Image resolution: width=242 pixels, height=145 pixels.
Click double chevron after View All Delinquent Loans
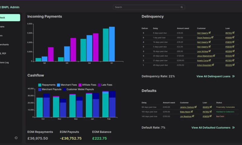(233, 76)
